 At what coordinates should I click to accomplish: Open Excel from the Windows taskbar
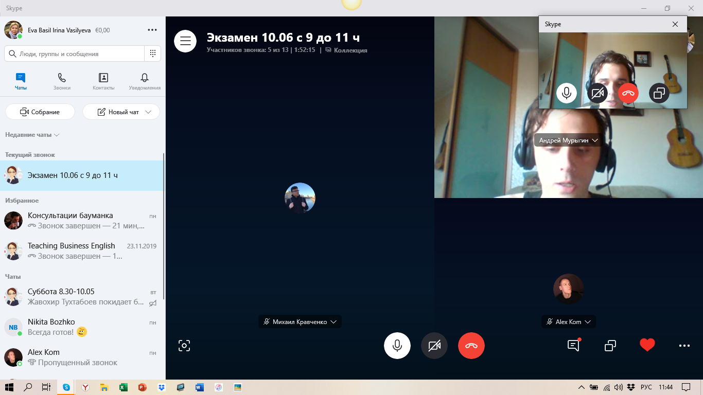click(123, 387)
